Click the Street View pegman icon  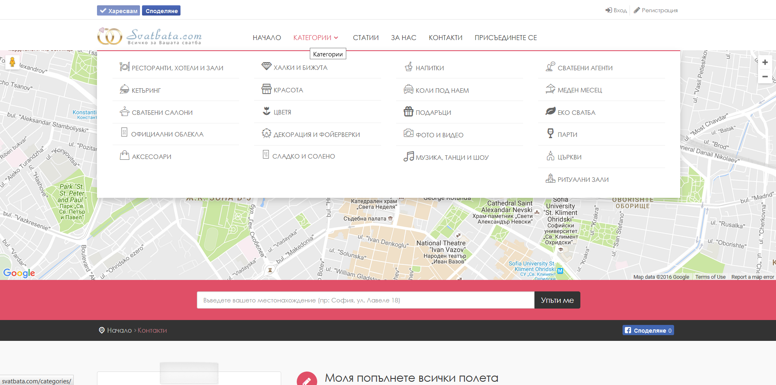coord(12,62)
